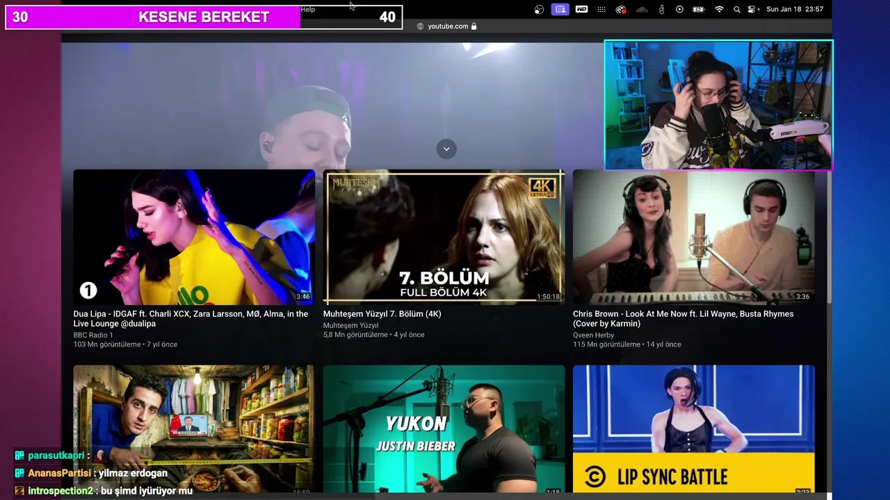Click the purple screen-sharing menu bar icon

point(560,9)
